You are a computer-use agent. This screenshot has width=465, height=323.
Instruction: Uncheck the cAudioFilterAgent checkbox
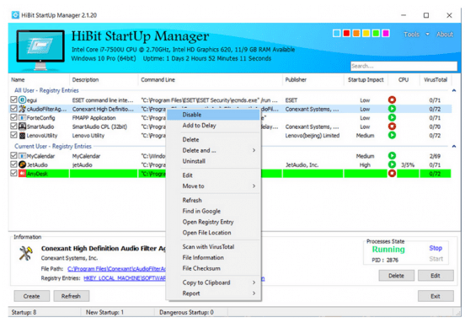pos(13,108)
